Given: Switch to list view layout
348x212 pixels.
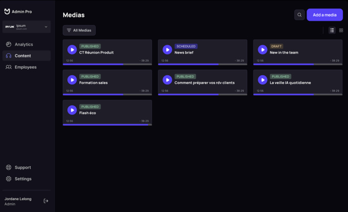Looking at the screenshot, I should click(x=332, y=30).
